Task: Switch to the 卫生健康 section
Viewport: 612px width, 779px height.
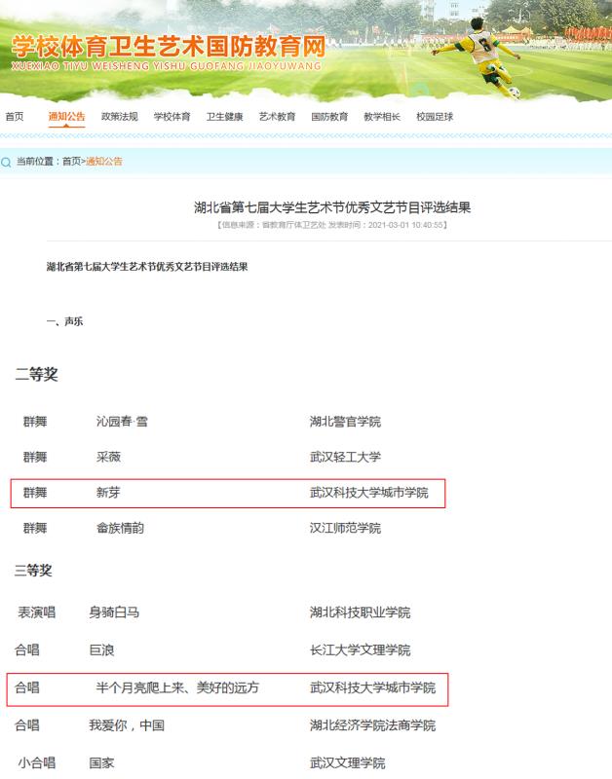Action: click(225, 117)
